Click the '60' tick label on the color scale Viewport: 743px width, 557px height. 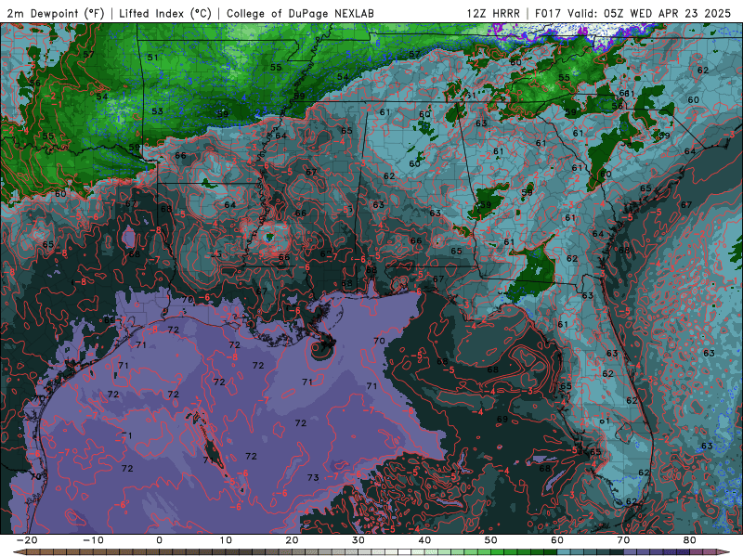click(x=557, y=540)
